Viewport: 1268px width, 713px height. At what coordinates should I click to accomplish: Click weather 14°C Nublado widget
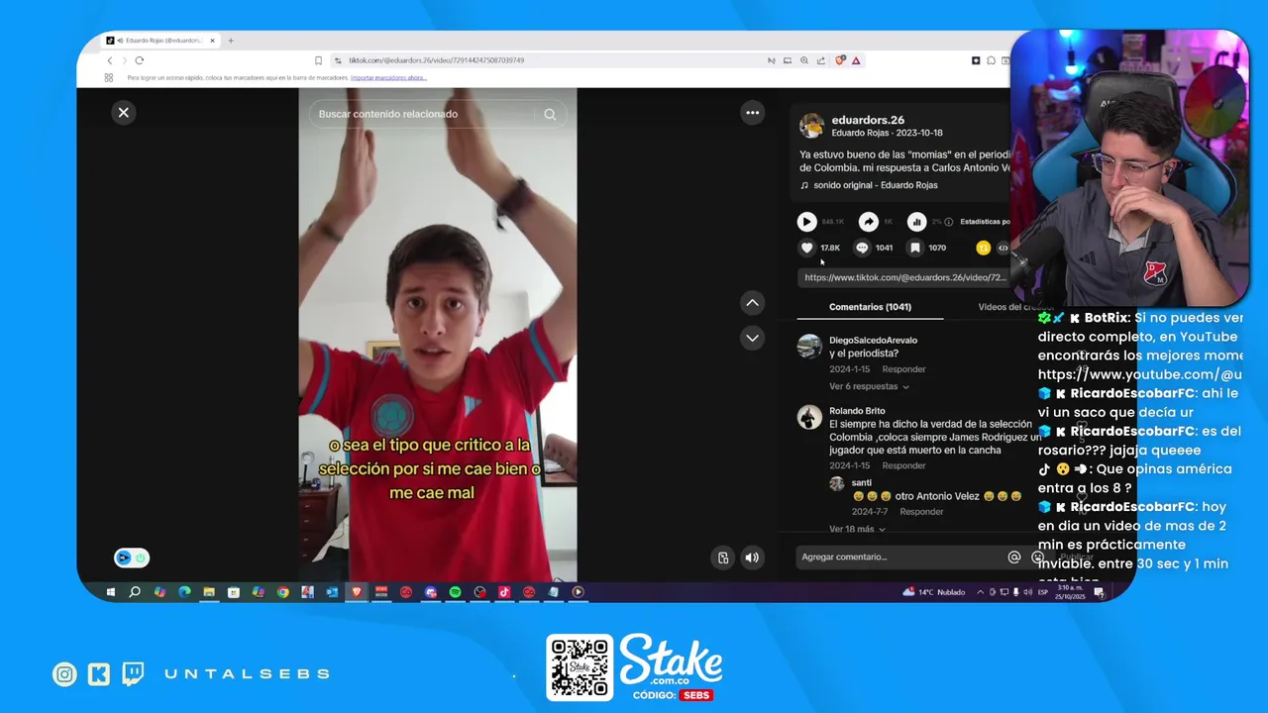[934, 592]
